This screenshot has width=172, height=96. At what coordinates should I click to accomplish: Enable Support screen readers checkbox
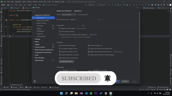(x=60, y=28)
